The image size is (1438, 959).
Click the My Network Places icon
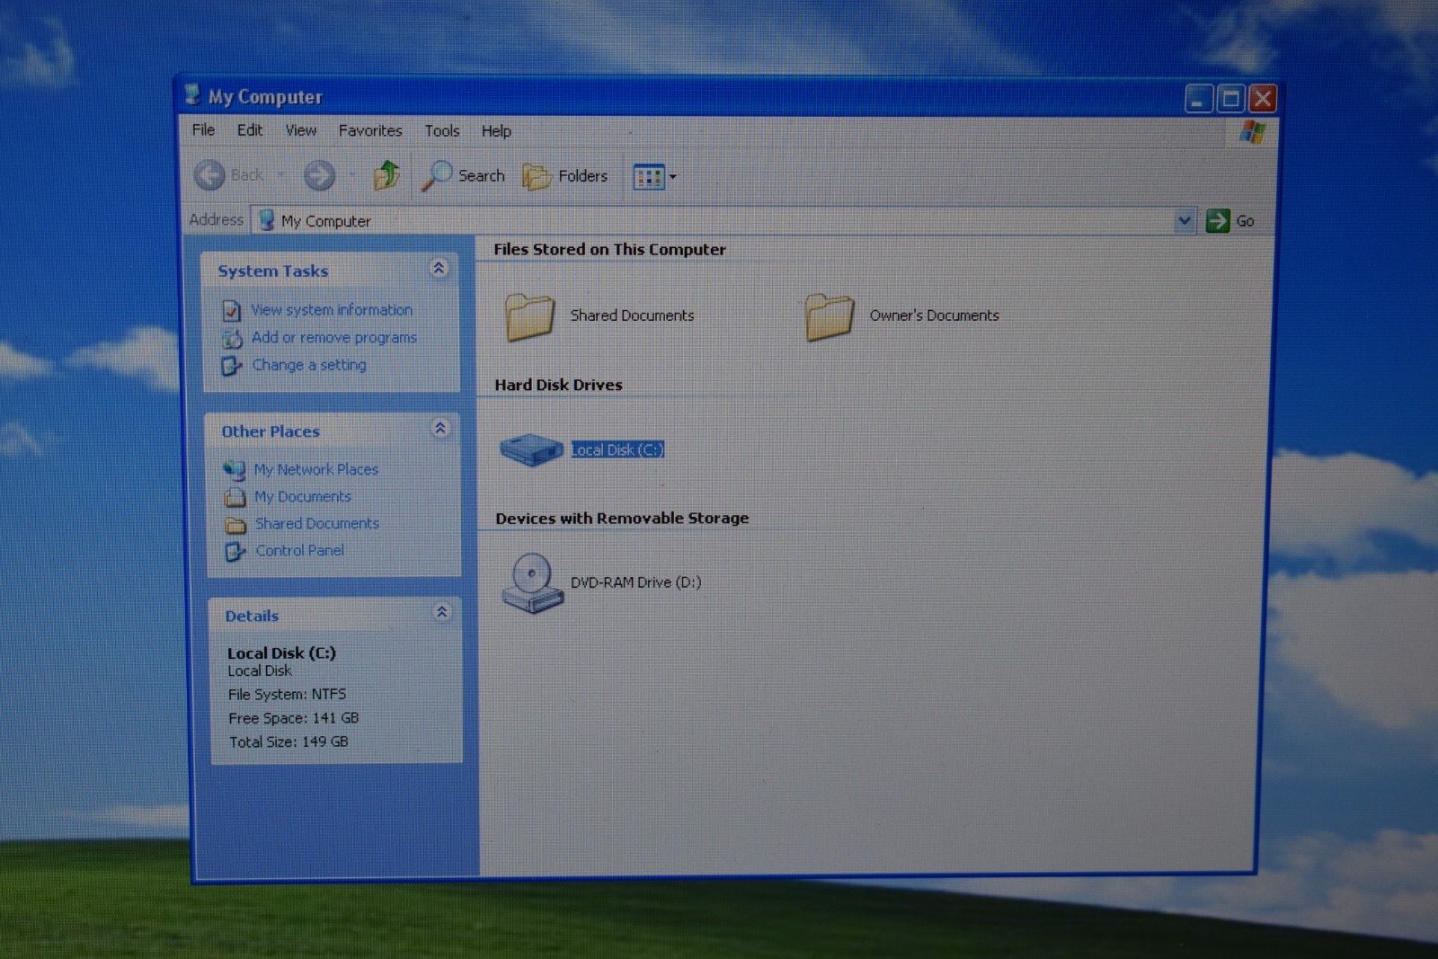coord(235,470)
